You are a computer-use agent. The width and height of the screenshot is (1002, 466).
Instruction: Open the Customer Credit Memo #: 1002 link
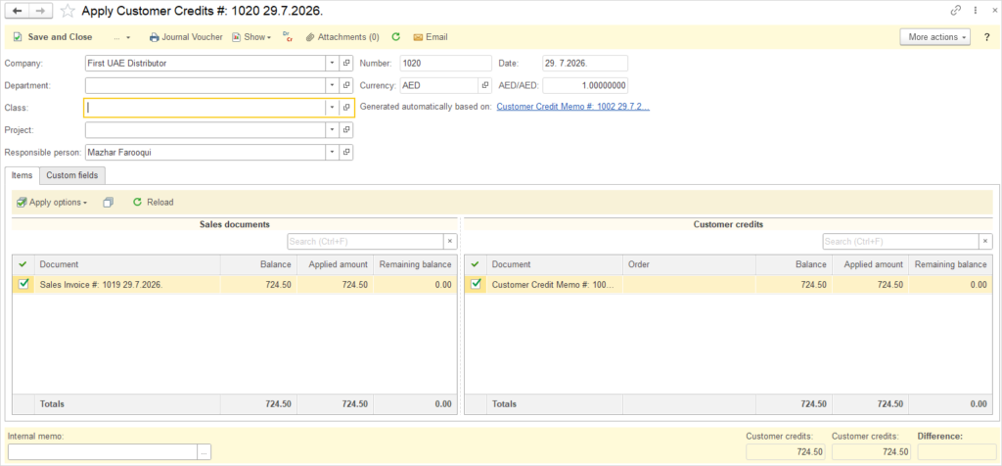[x=573, y=107]
